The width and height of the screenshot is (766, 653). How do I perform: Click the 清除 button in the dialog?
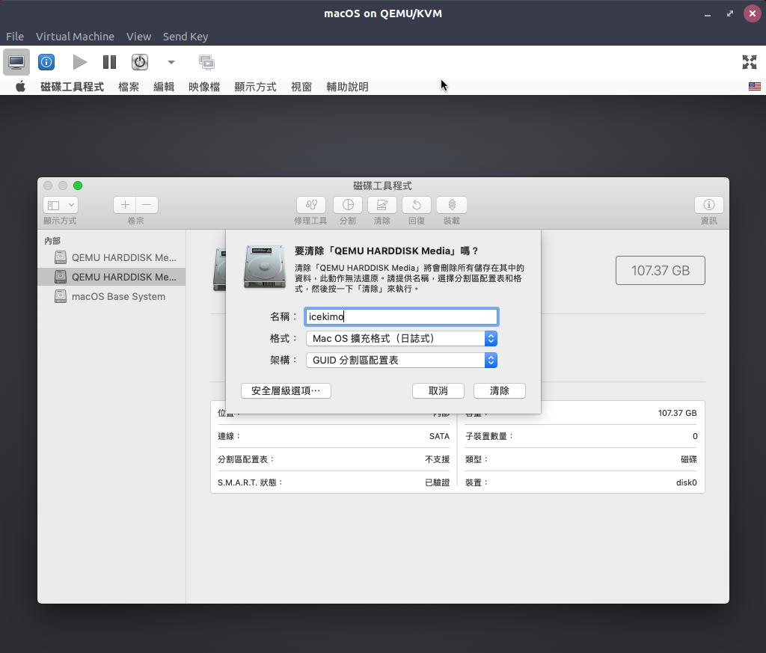coord(499,390)
